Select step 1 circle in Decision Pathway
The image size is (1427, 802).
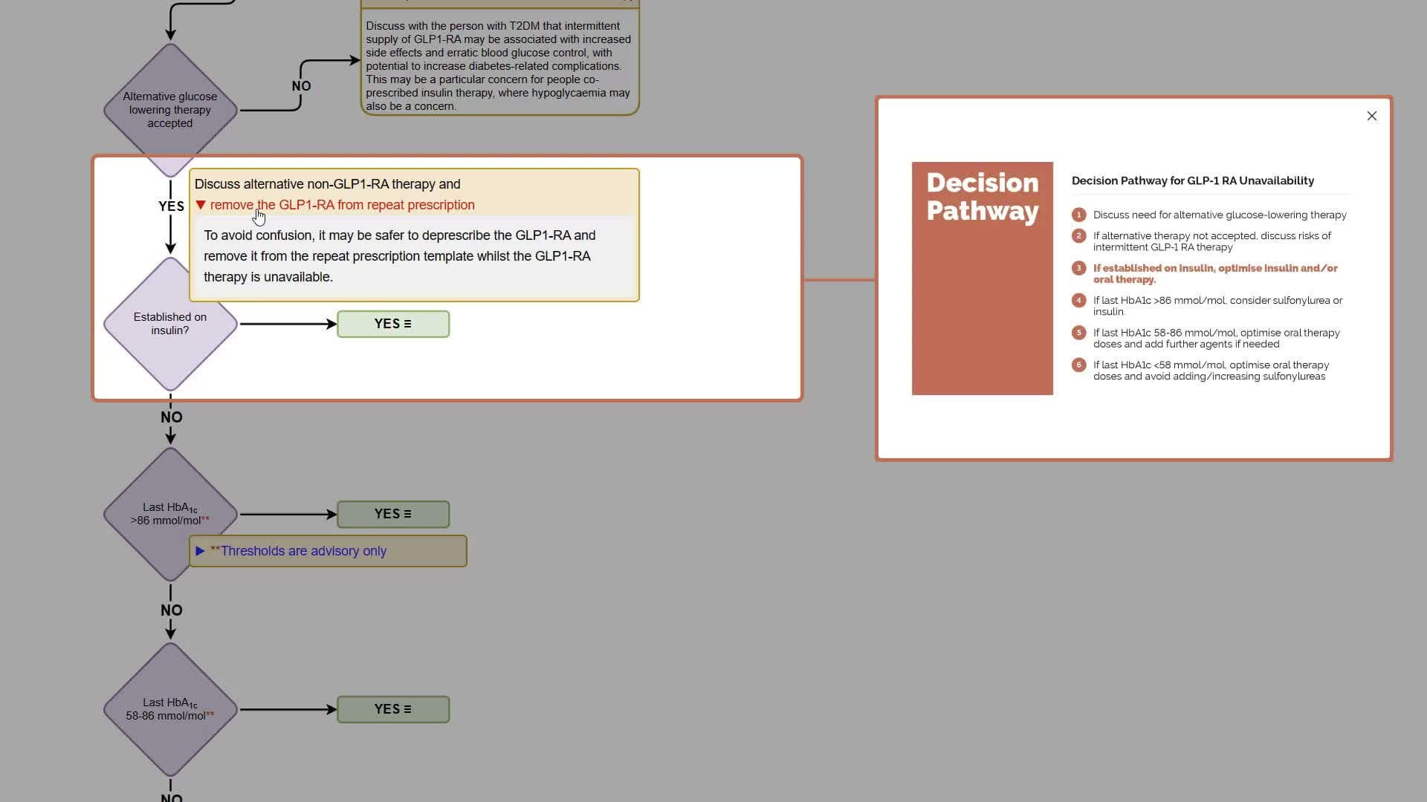[1078, 215]
